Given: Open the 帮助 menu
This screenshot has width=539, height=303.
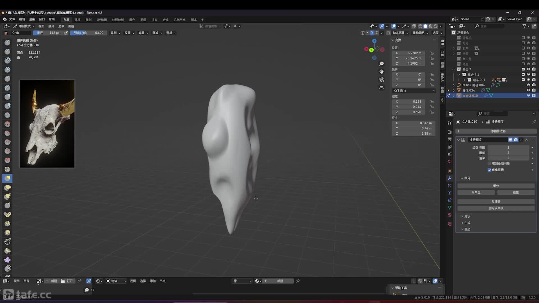Looking at the screenshot, I should pyautogui.click(x=52, y=19).
